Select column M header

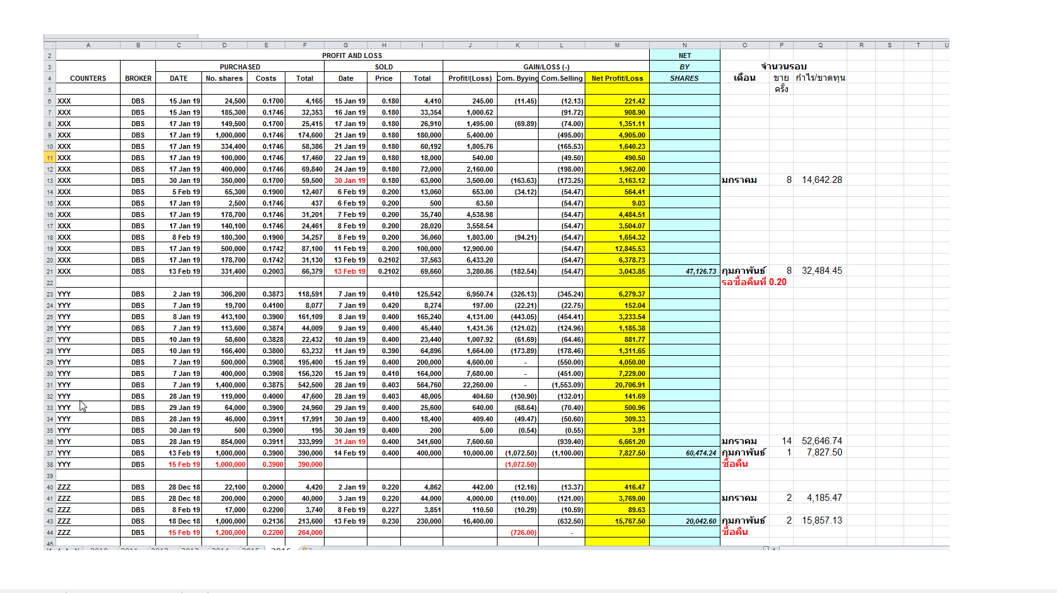[x=617, y=45]
